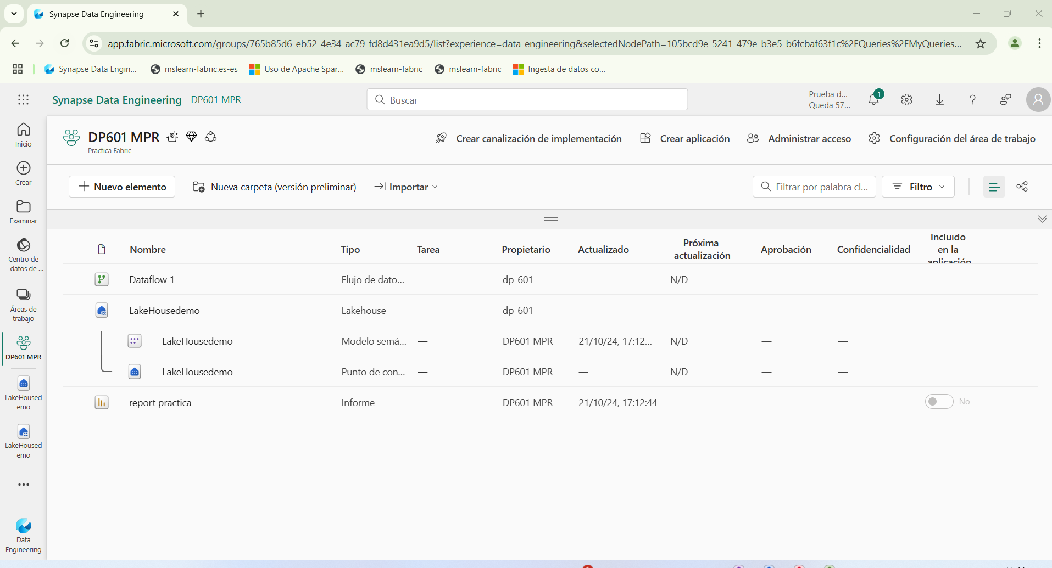This screenshot has height=568, width=1052.
Task: Click Crear aplicación
Action: click(x=684, y=138)
